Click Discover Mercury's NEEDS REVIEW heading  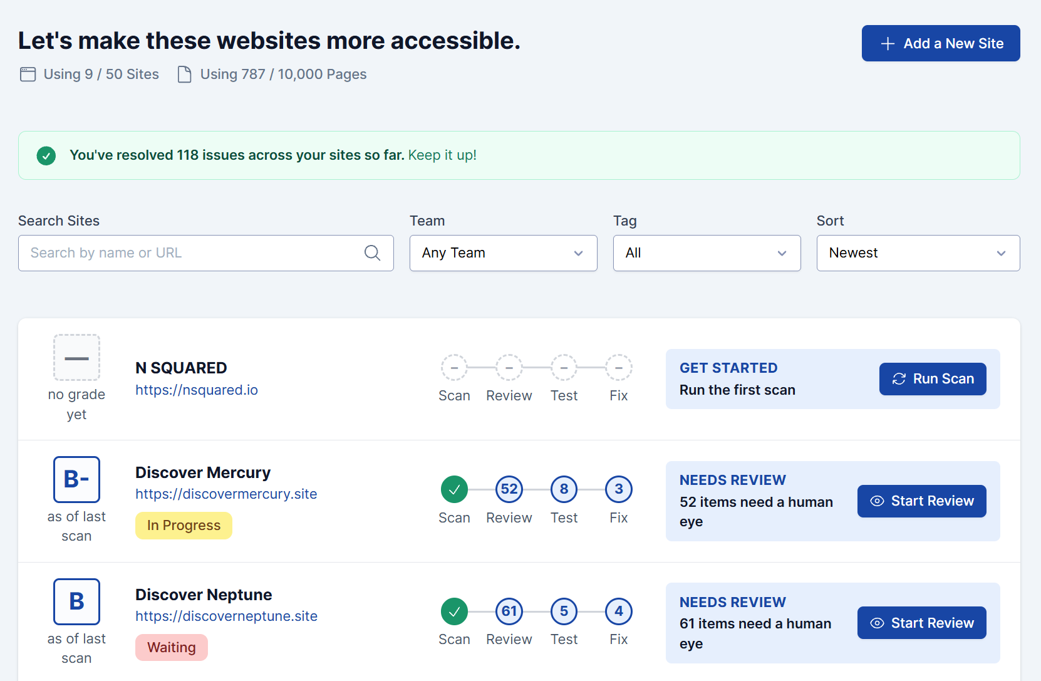coord(733,480)
